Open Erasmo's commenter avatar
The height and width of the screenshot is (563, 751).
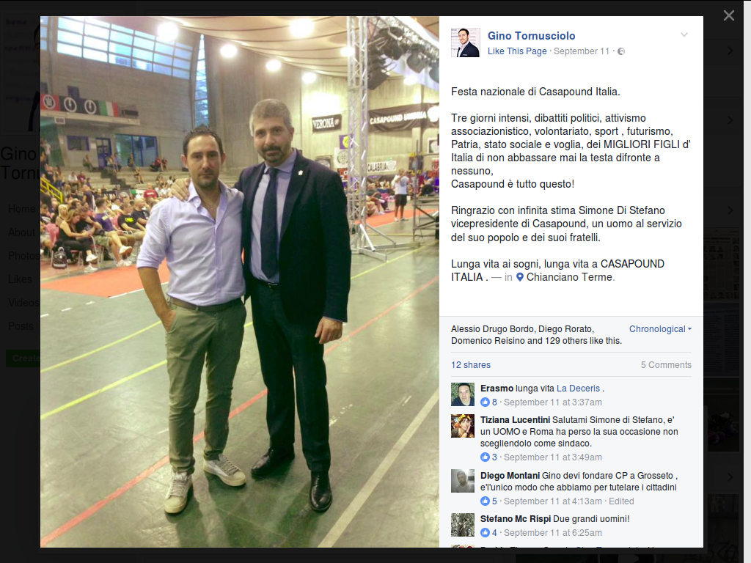click(463, 394)
